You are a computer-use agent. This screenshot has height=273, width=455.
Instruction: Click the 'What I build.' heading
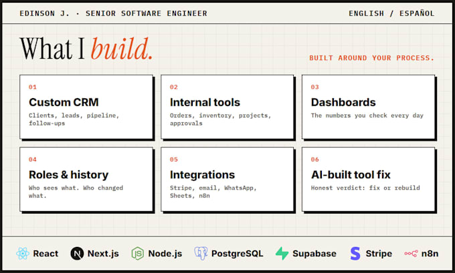(x=86, y=49)
